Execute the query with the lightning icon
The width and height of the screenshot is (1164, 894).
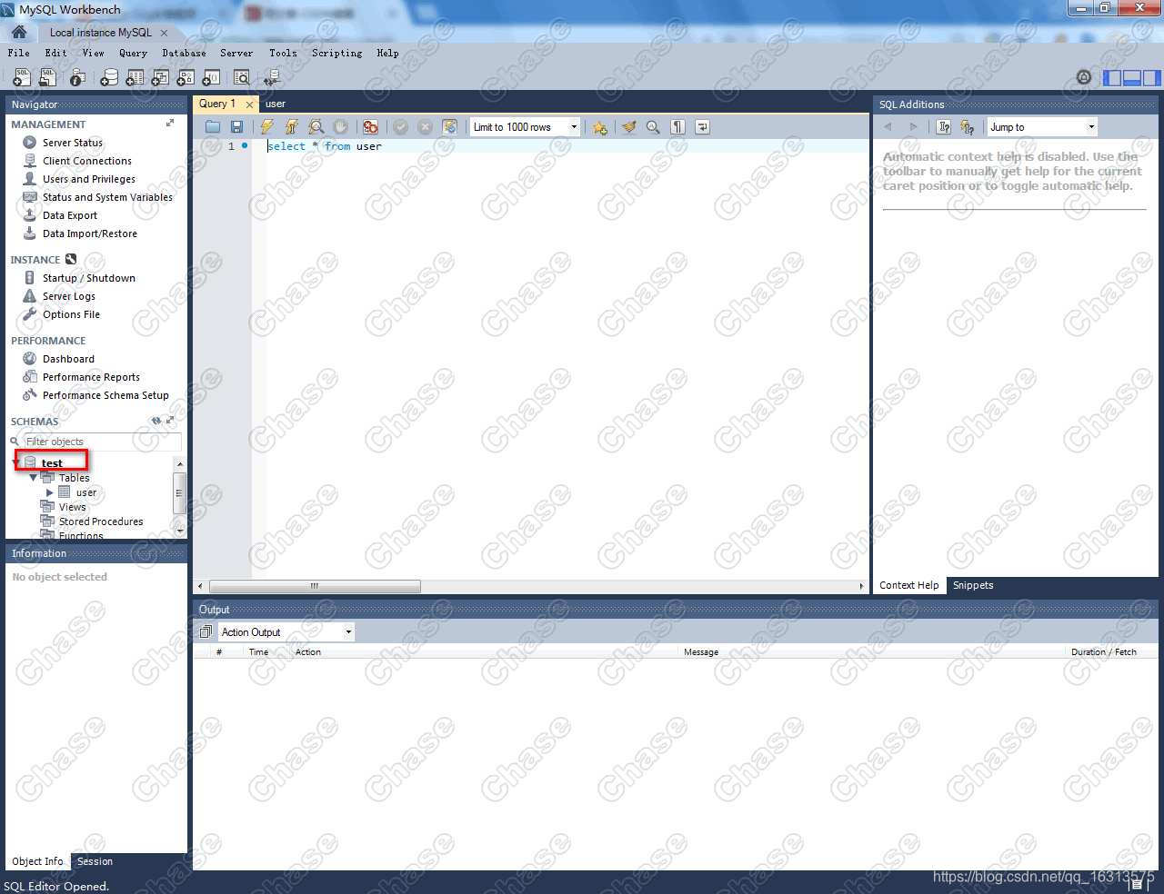tap(266, 127)
